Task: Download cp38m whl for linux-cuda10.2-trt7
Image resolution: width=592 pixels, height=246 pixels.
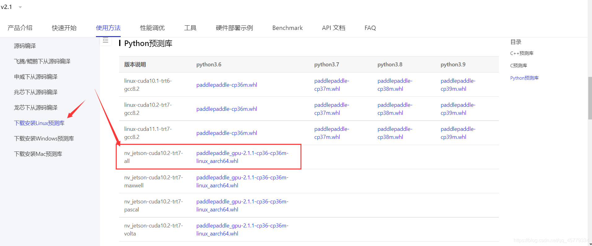Action: pos(395,109)
